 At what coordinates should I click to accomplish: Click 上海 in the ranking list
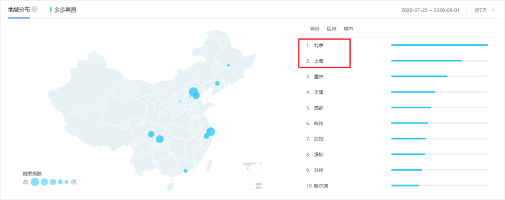pyautogui.click(x=318, y=61)
